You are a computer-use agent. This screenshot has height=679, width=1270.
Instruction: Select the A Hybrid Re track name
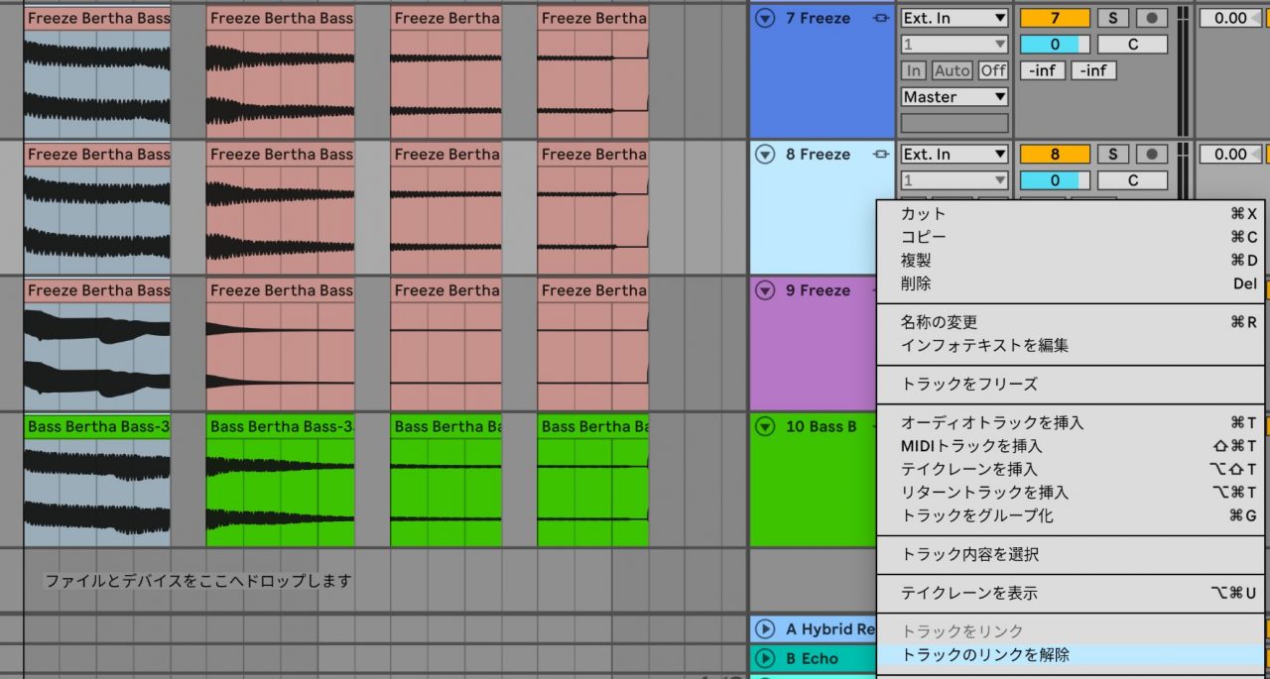pos(830,629)
